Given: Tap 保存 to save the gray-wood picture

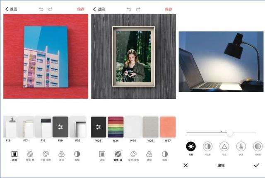Looking at the screenshot, I should [169, 9].
